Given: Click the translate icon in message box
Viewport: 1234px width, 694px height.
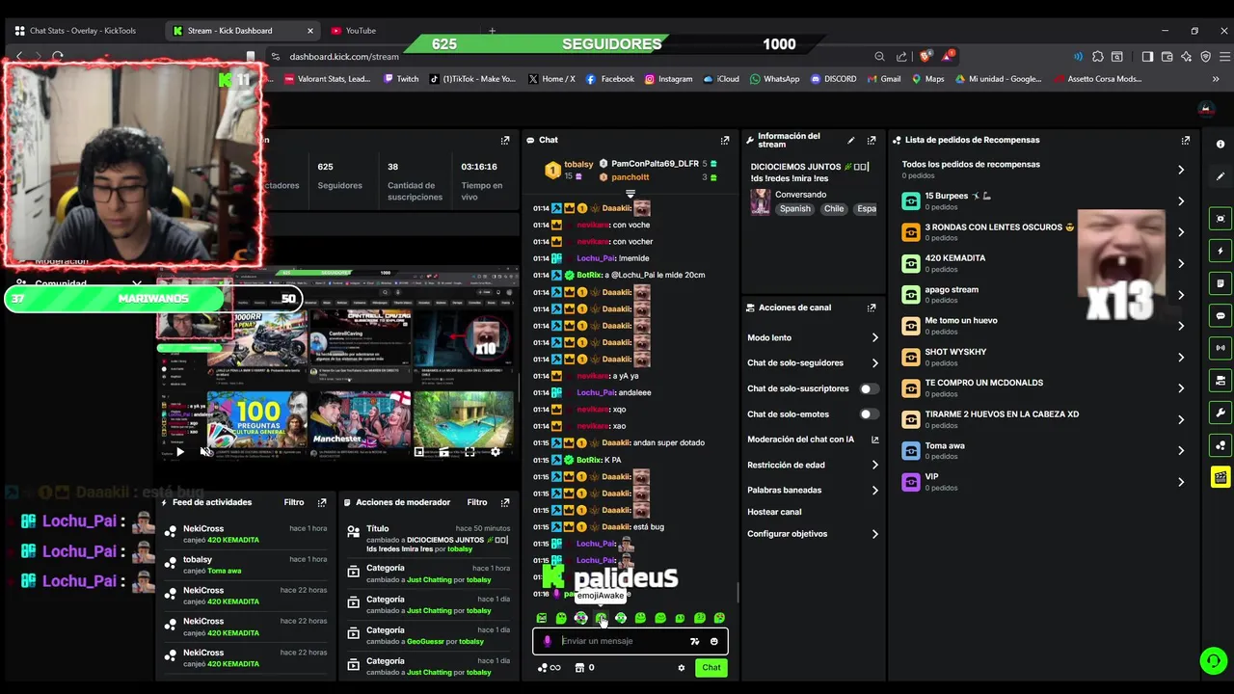Looking at the screenshot, I should pos(694,641).
